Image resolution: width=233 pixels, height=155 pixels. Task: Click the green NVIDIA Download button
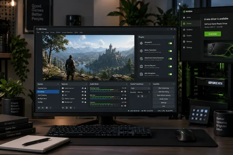[x=212, y=34]
